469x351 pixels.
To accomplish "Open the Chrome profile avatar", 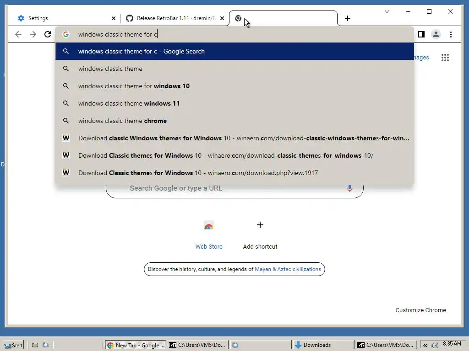I will (436, 34).
